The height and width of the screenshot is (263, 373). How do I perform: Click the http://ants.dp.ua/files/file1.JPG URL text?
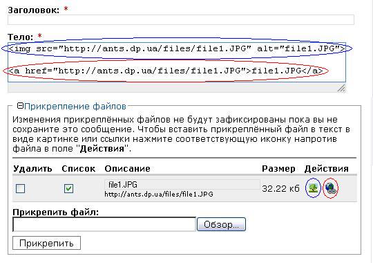pos(159,194)
